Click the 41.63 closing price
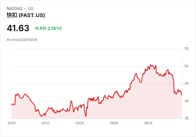This screenshot has height=137, width=196. (x=18, y=28)
